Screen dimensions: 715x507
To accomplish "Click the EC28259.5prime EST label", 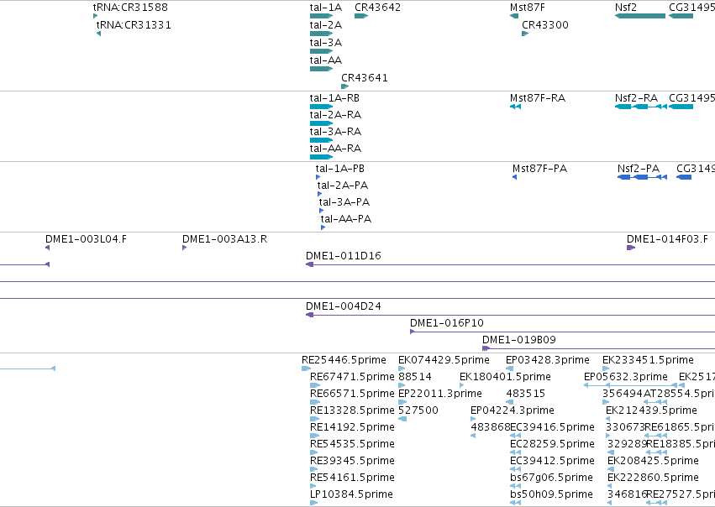I will click(552, 444).
